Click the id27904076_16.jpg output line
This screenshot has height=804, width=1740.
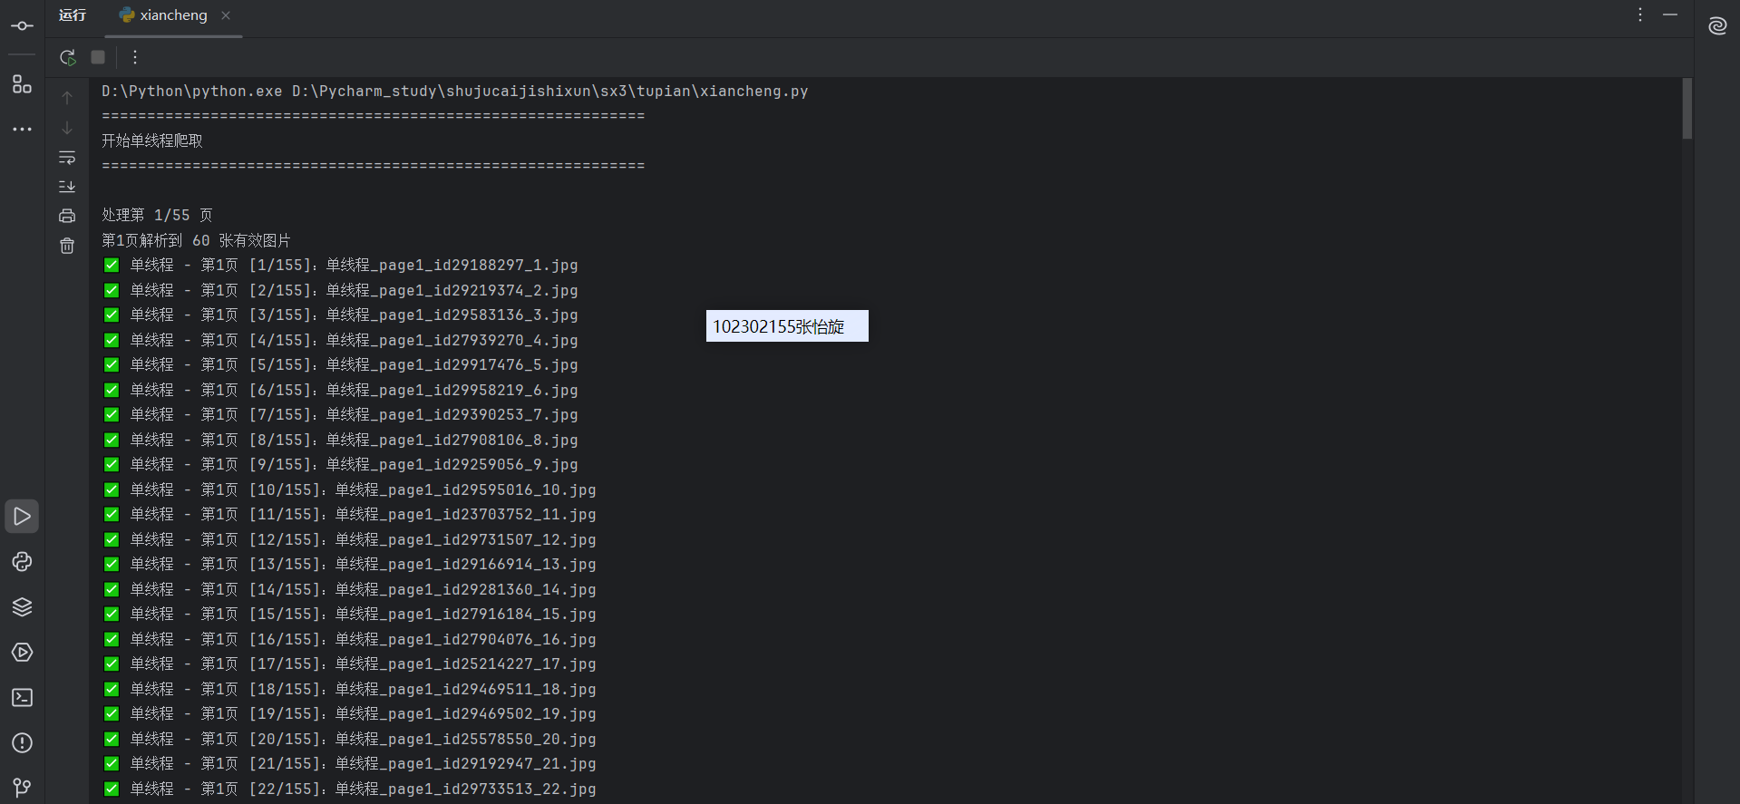pyautogui.click(x=350, y=639)
